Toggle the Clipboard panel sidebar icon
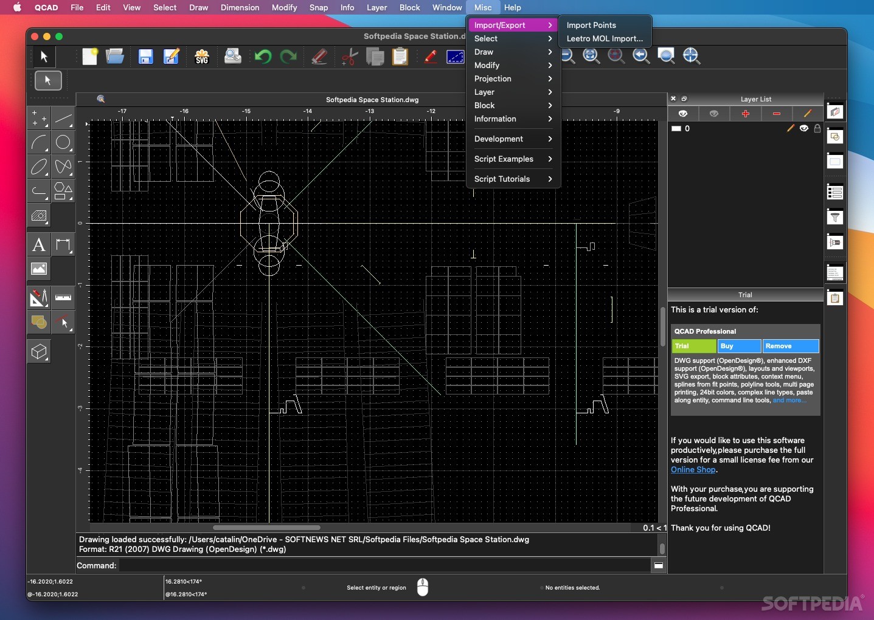This screenshot has width=874, height=620. [835, 298]
